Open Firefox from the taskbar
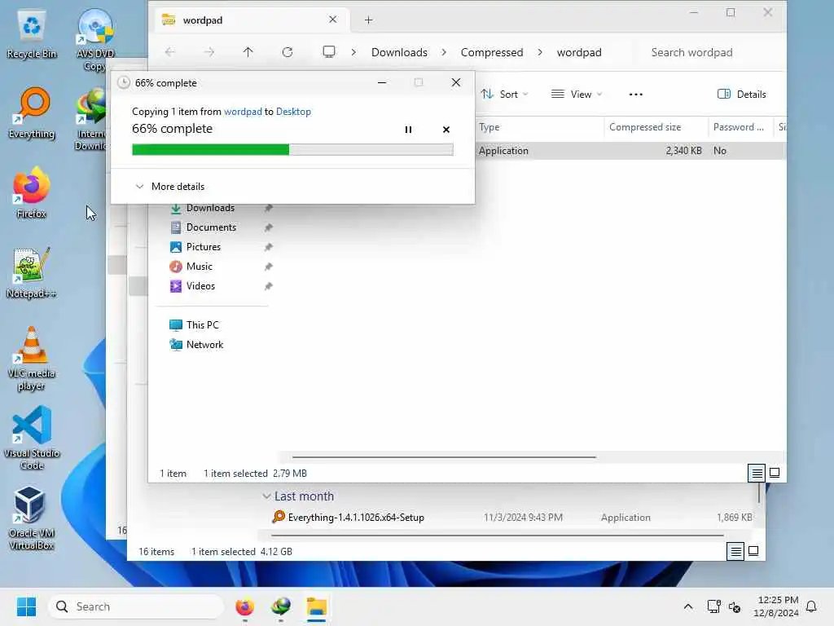 click(x=244, y=606)
